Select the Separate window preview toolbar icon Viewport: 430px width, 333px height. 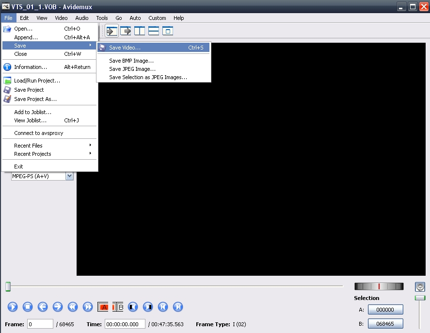point(168,31)
